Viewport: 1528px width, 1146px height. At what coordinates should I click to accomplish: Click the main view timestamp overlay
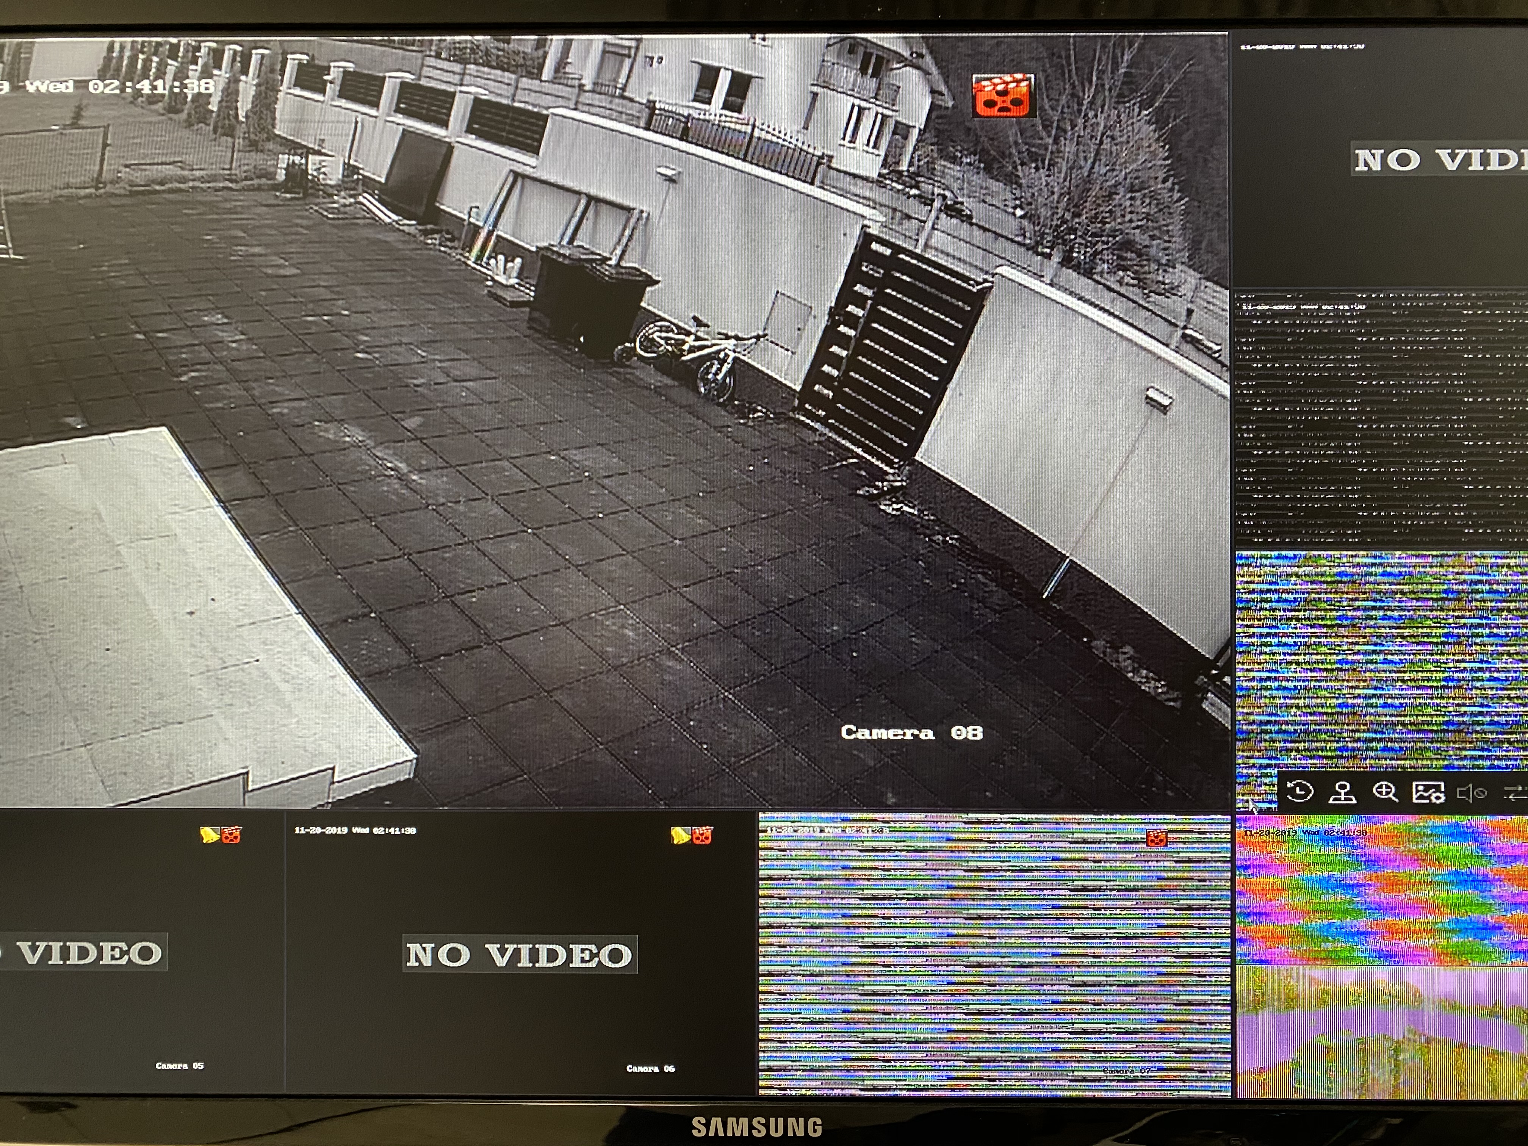[111, 86]
